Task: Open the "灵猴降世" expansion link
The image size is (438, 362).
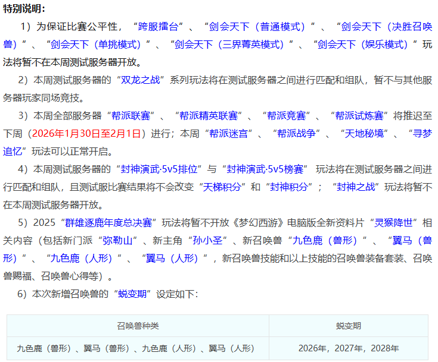Action: 391,222
